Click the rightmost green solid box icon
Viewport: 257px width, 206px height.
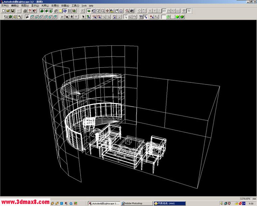(182, 17)
